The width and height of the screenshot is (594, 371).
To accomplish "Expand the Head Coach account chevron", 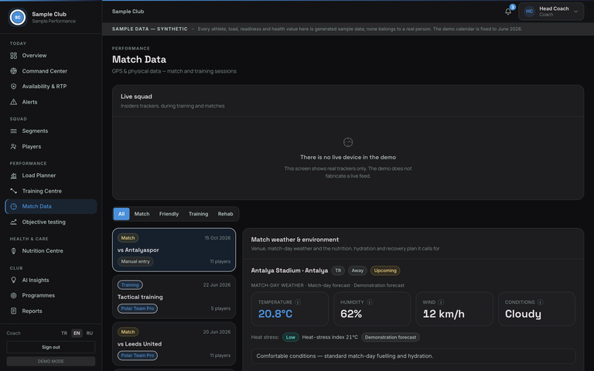I will tap(575, 12).
